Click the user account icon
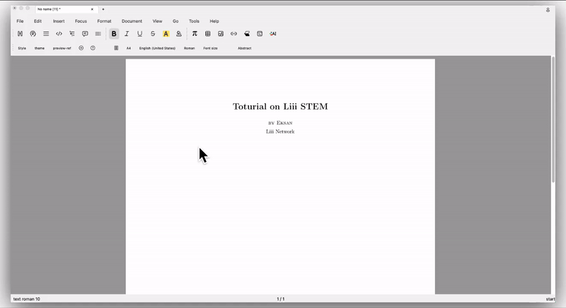566x308 pixels. pos(548,10)
